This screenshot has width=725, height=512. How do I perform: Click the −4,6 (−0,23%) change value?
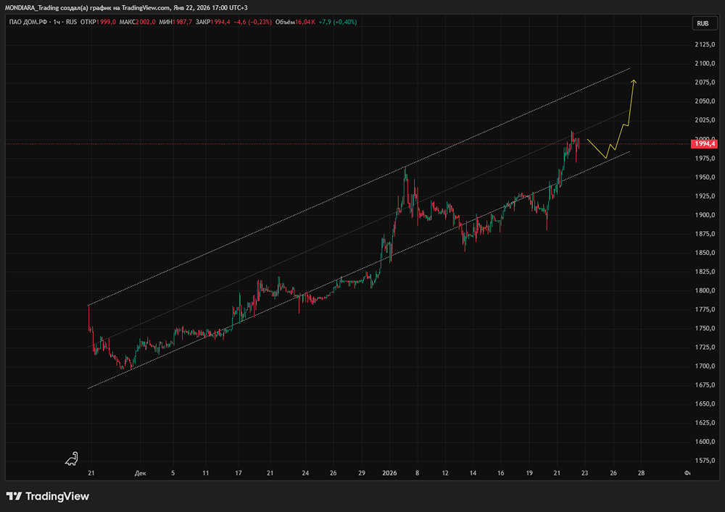[252, 22]
